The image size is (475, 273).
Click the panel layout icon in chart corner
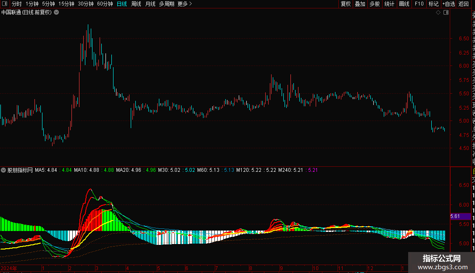pos(446,13)
